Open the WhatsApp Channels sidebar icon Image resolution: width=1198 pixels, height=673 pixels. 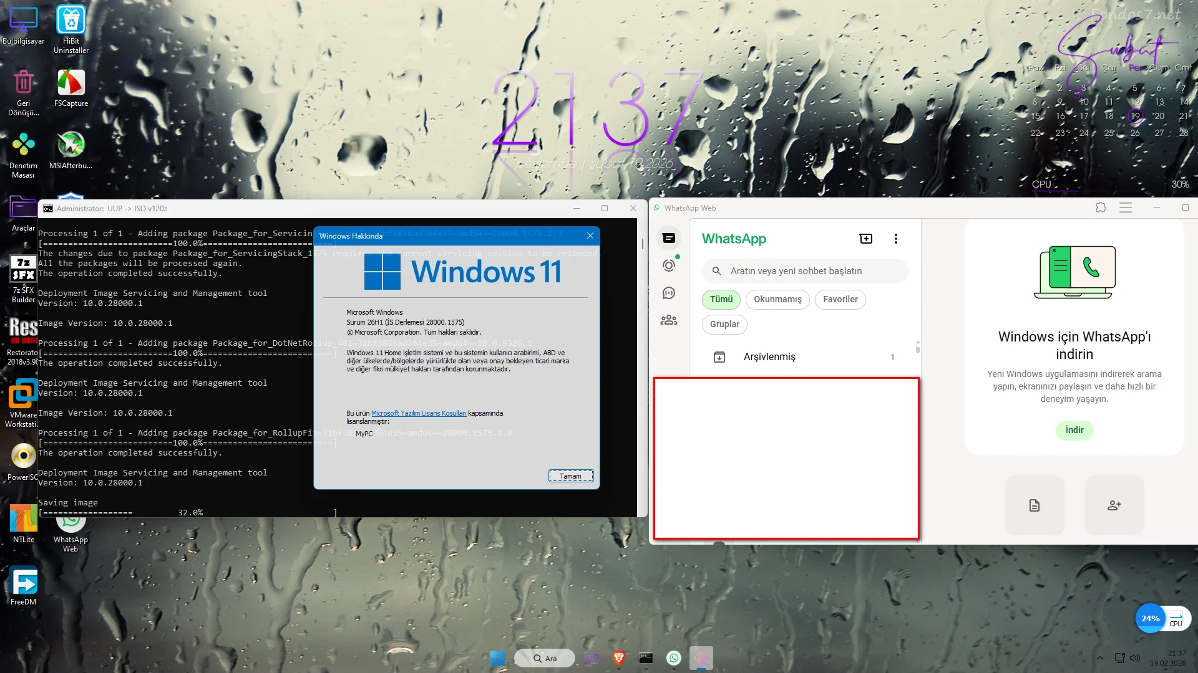(x=668, y=293)
